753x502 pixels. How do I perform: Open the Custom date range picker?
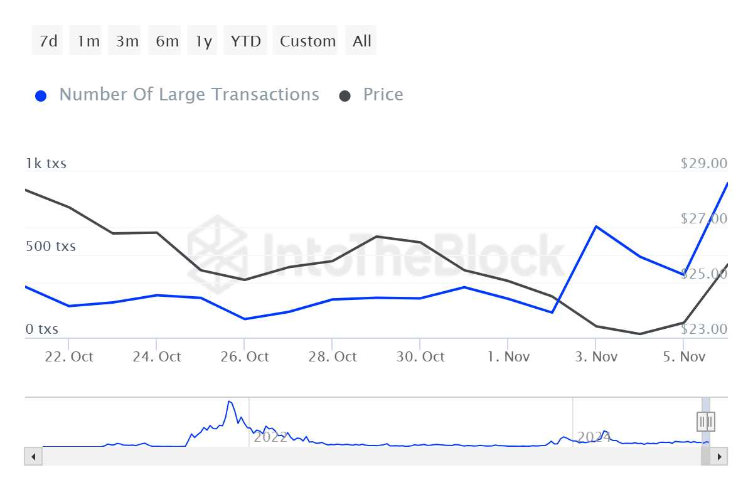pyautogui.click(x=307, y=41)
